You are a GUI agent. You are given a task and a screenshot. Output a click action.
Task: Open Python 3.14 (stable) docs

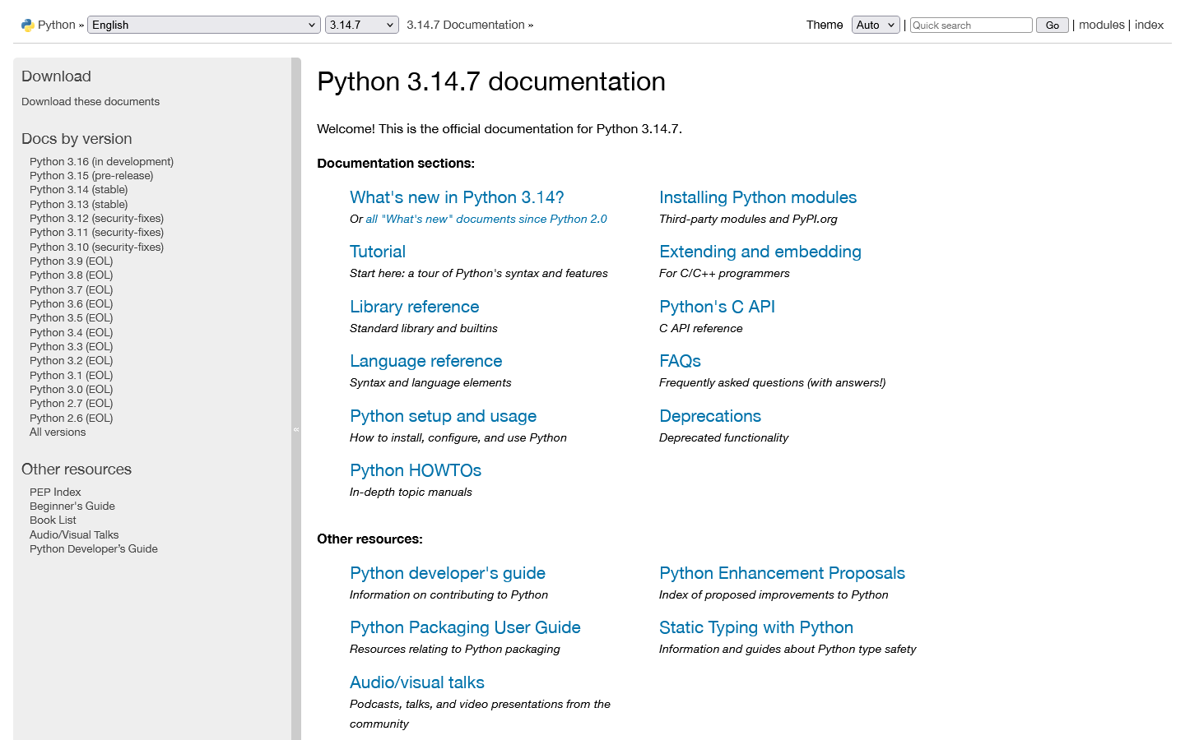point(79,189)
